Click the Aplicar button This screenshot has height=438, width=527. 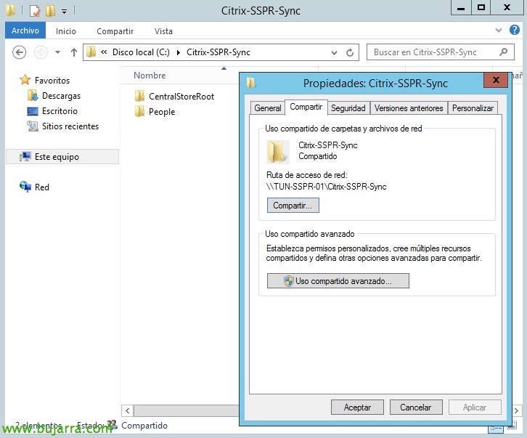pyautogui.click(x=475, y=407)
